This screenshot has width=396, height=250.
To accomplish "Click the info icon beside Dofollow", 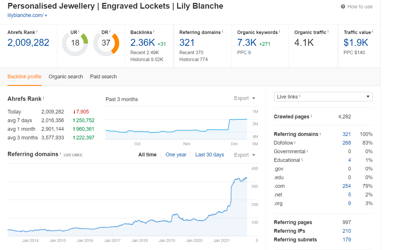I will point(295,142).
